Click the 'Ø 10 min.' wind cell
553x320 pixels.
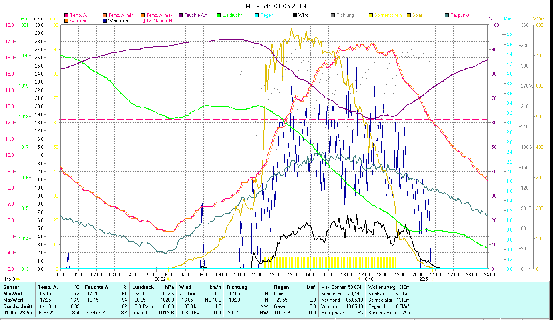coord(189,294)
